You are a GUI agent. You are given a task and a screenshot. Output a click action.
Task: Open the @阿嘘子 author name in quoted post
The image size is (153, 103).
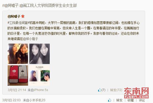pyautogui.click(x=14, y=16)
